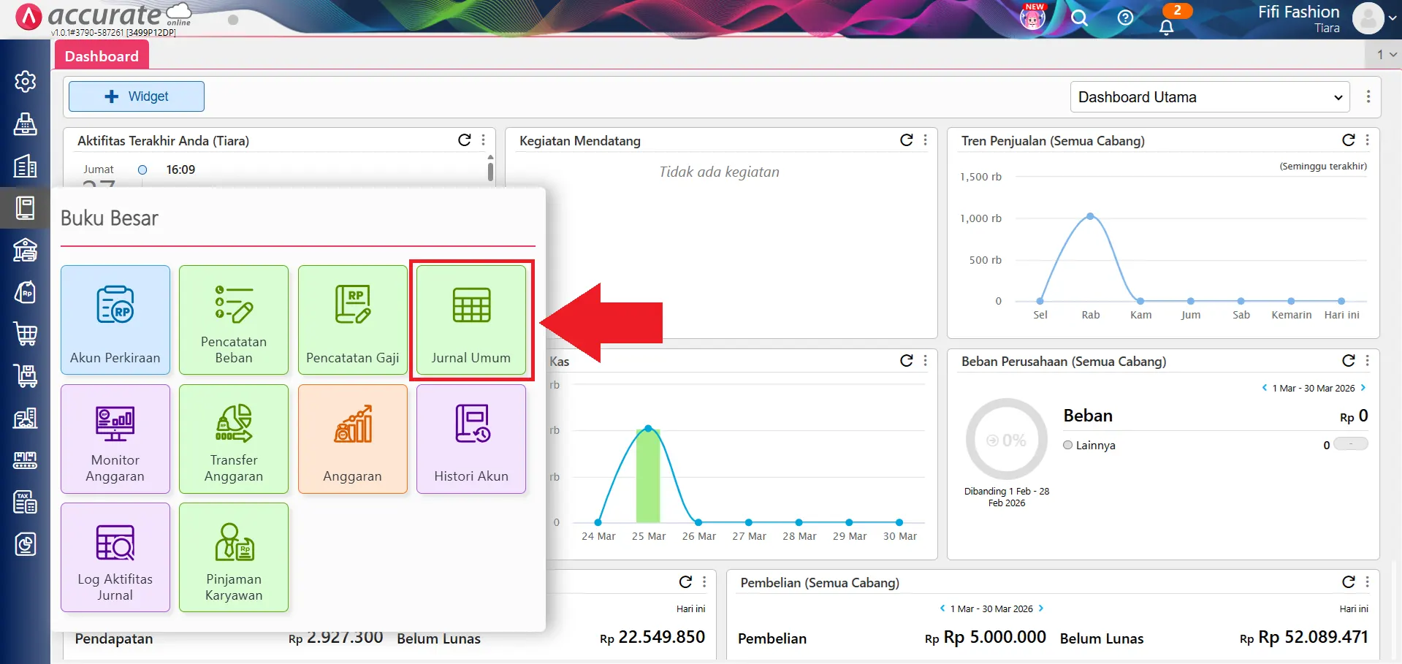Open the shopping cart sidebar module
The height and width of the screenshot is (664, 1402).
click(x=26, y=334)
